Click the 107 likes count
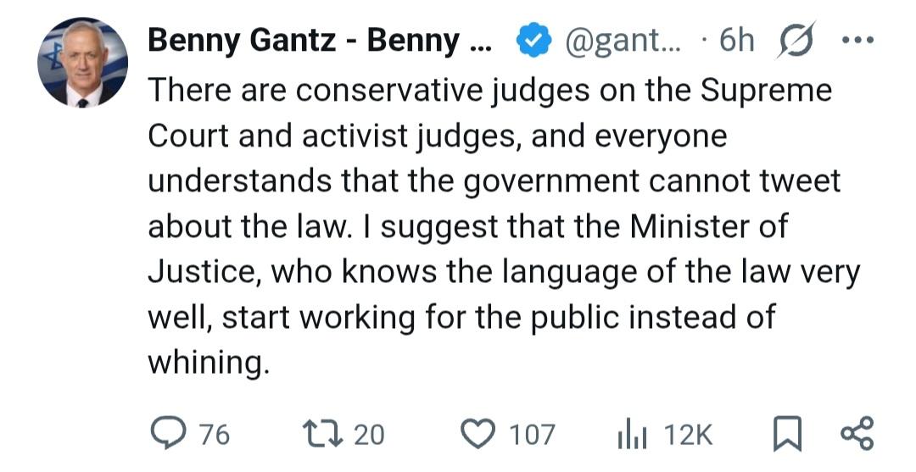This screenshot has height=472, width=916. (532, 435)
